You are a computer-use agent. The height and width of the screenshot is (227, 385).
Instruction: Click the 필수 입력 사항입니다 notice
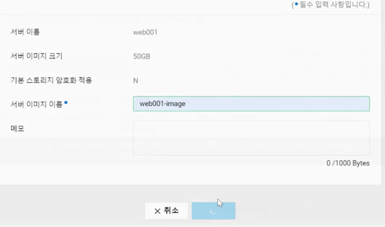pyautogui.click(x=331, y=5)
